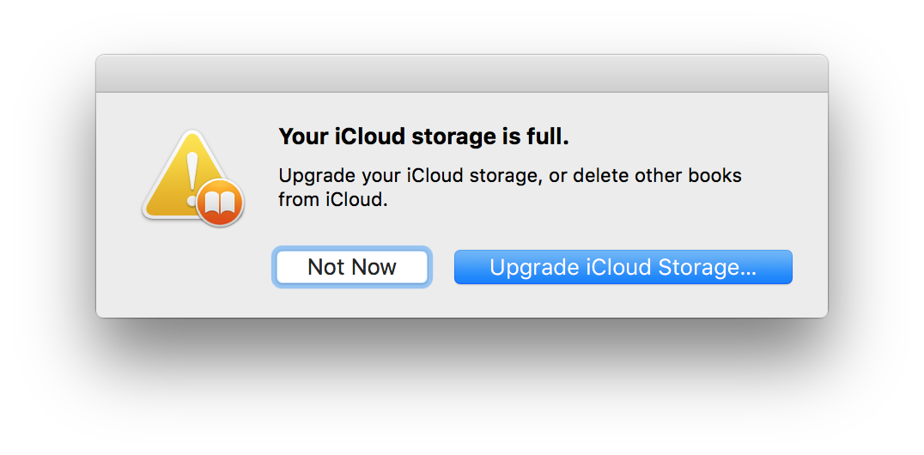Click the dialog's gray title bar

point(461,74)
